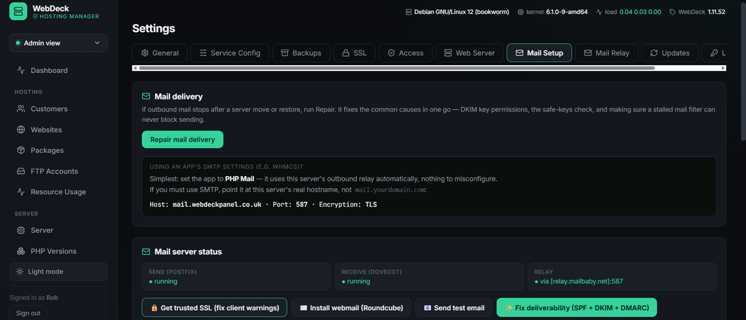Toggle Light mode
This screenshot has width=746, height=320.
click(x=58, y=272)
